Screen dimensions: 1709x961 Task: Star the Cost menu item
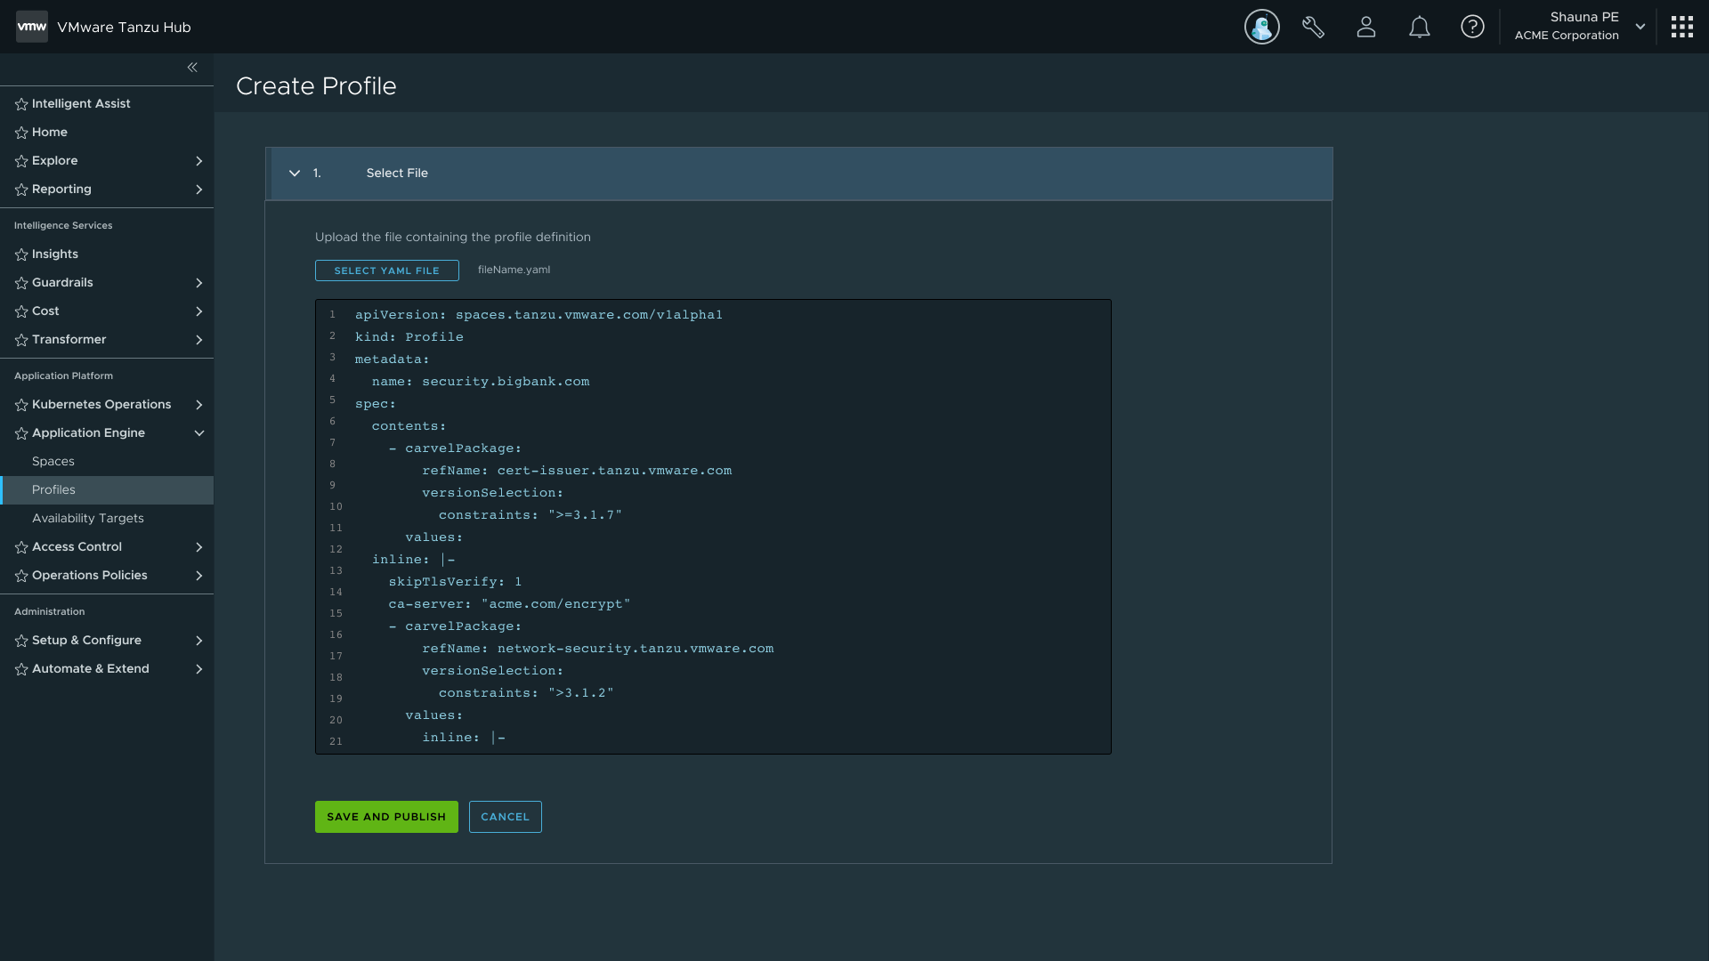(21, 311)
